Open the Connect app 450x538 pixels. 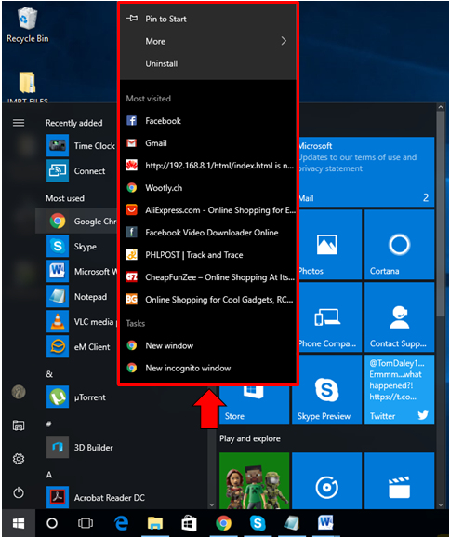coord(81,171)
